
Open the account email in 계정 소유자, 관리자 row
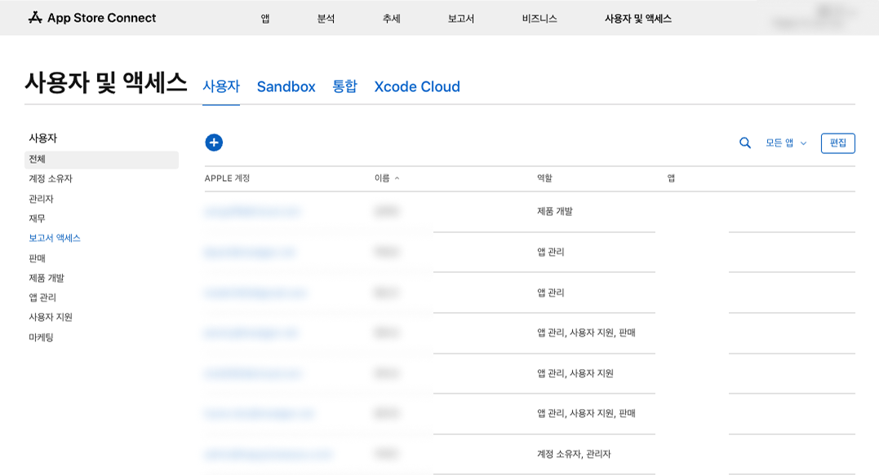(x=269, y=455)
